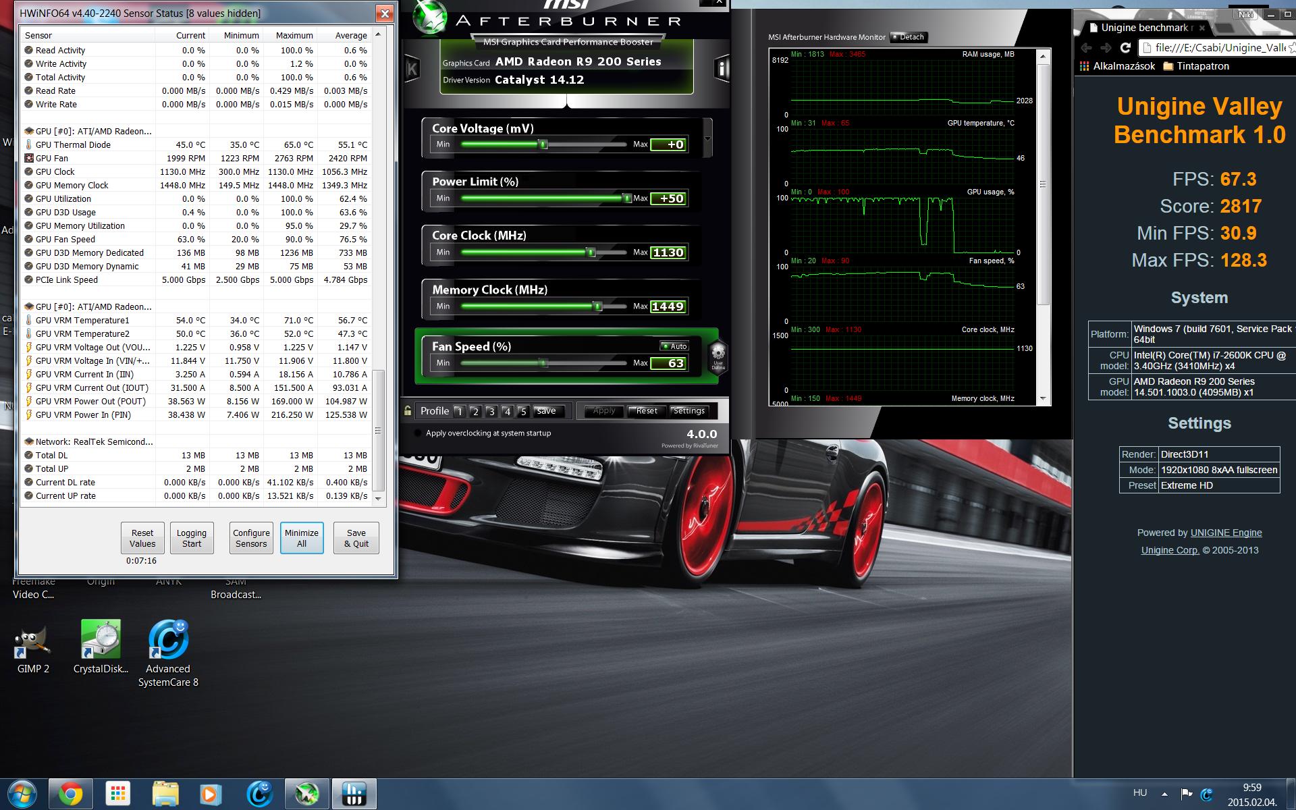Select Afterburner profile slot 5
The height and width of the screenshot is (810, 1296).
pos(522,411)
